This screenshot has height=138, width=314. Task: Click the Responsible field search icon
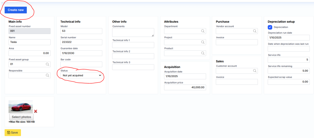click(x=47, y=75)
